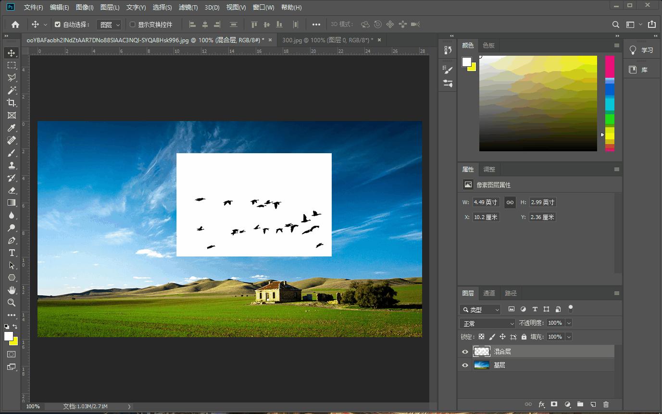Expand the 正常 blend mode dropdown
The image size is (662, 414).
487,323
